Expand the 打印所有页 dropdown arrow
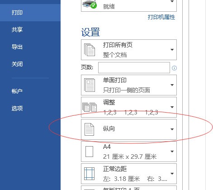The width and height of the screenshot is (213, 190). click(172, 50)
